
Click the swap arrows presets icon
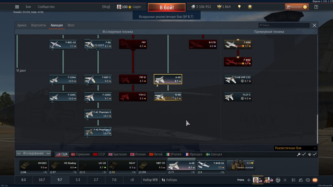tap(163, 180)
